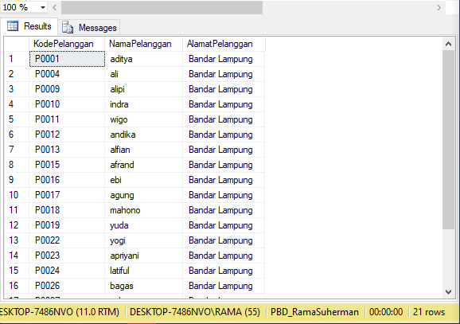Click the name cell apriyani
Viewport: 460px width, 324px height.
(144, 256)
